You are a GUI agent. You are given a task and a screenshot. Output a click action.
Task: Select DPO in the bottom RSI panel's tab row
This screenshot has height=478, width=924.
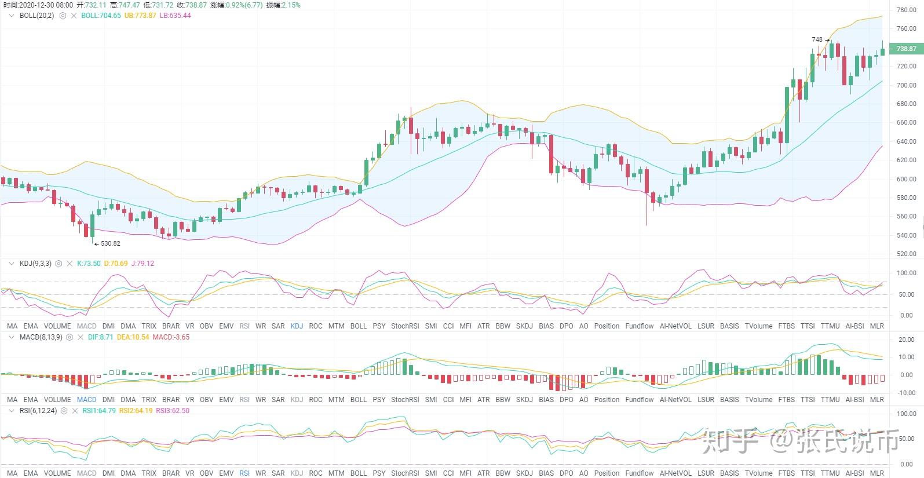pyautogui.click(x=567, y=473)
